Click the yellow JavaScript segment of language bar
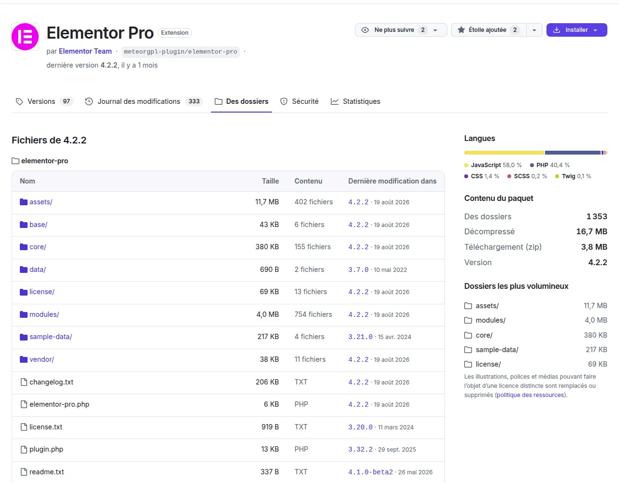Viewport: 619px width, 483px height. (504, 153)
